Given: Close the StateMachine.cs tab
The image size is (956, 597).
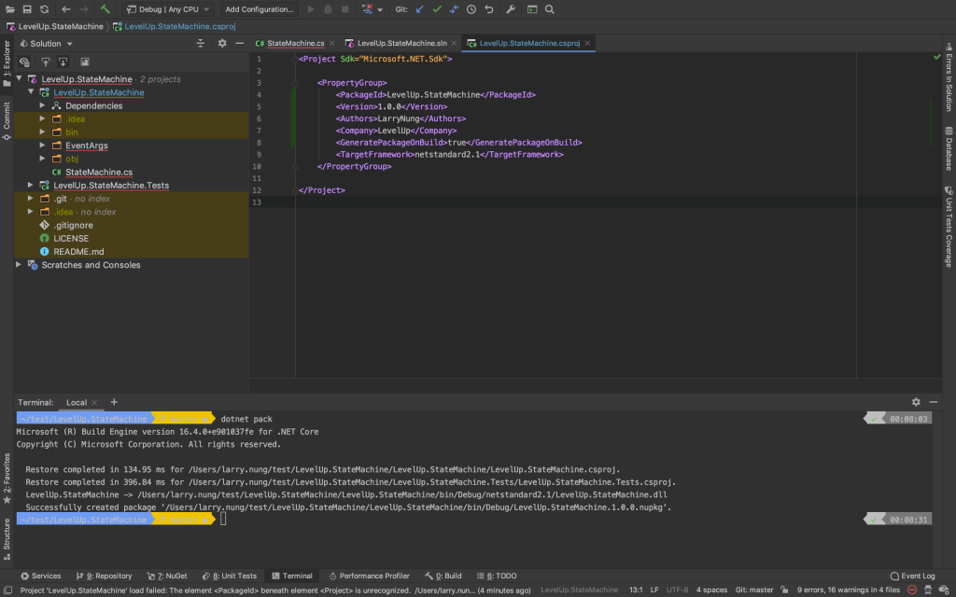Looking at the screenshot, I should point(332,43).
